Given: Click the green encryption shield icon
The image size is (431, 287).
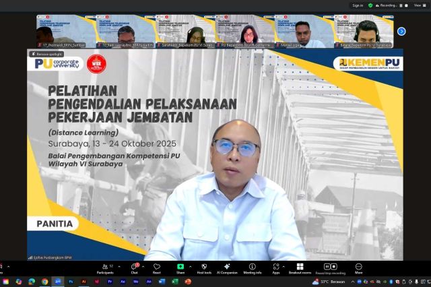Looking at the screenshot, I should [371, 5].
